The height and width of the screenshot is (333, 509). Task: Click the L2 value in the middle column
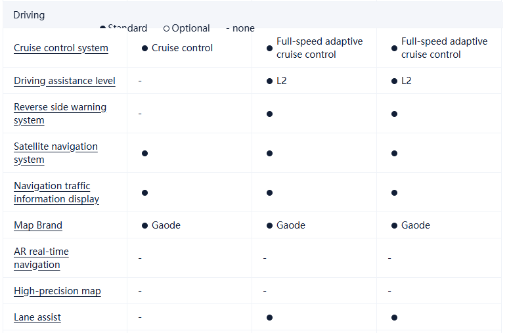pos(281,81)
